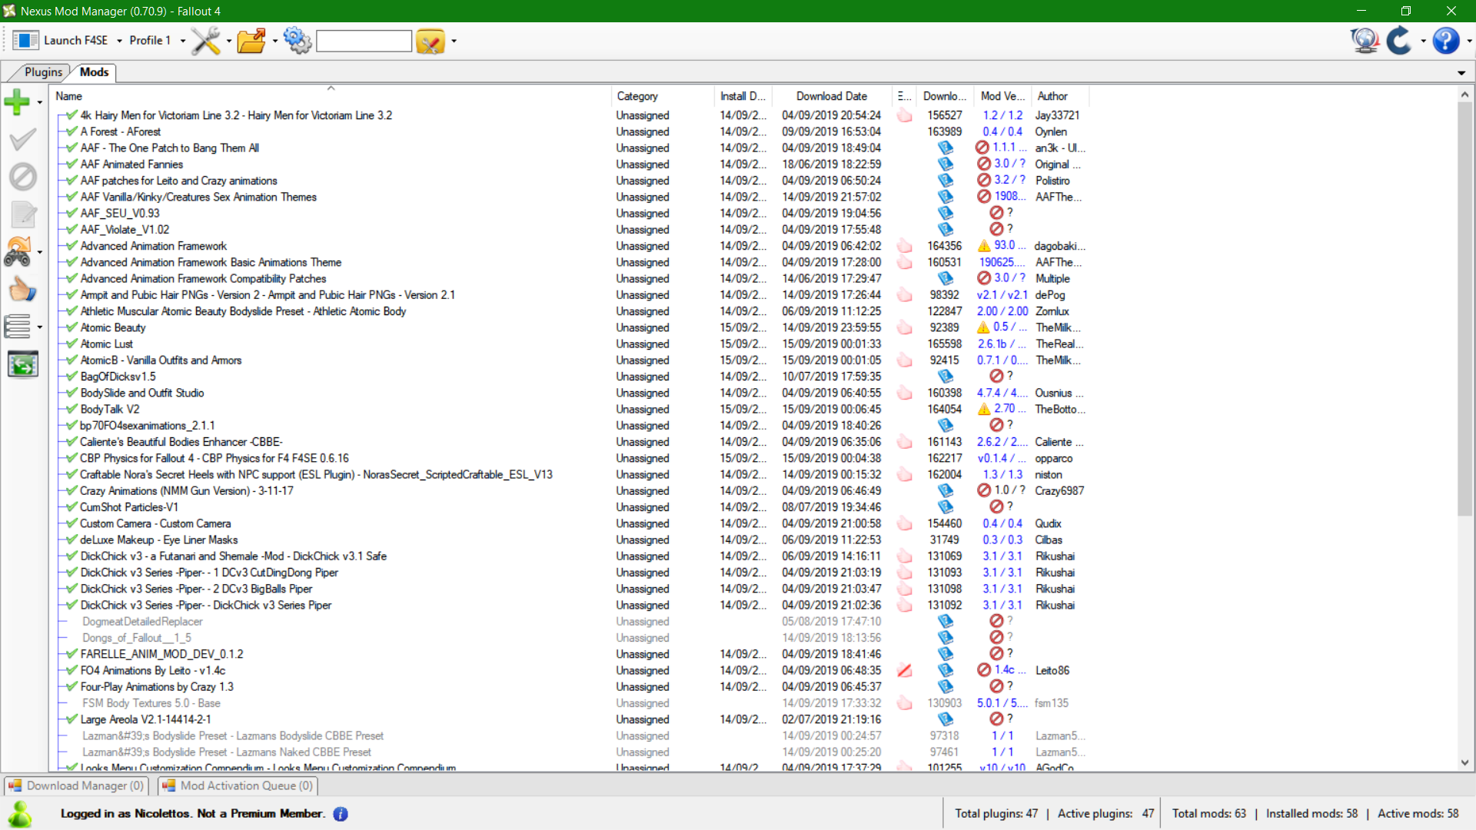Select the Mods tab
Screen dimensions: 1476x830
(x=94, y=72)
